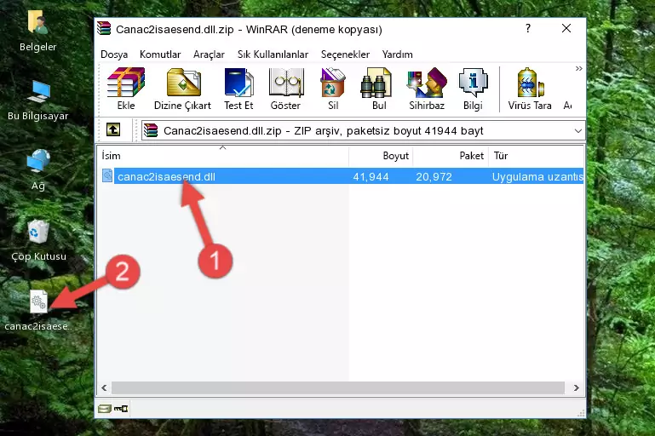Click the Virüs Tara scan icon
This screenshot has height=436, width=655.
pos(530,89)
